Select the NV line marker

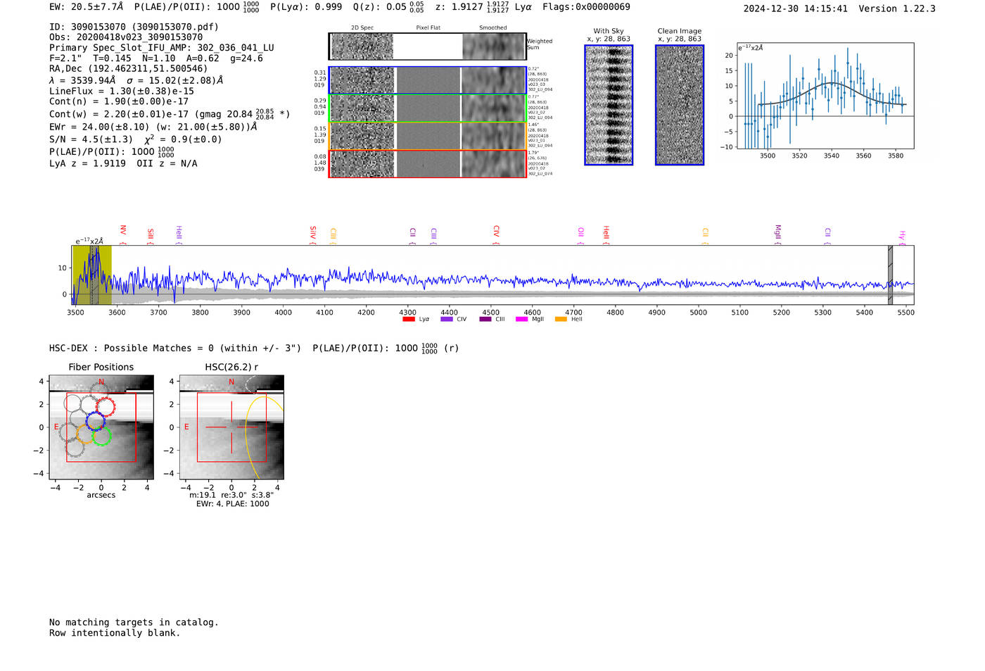(x=123, y=234)
